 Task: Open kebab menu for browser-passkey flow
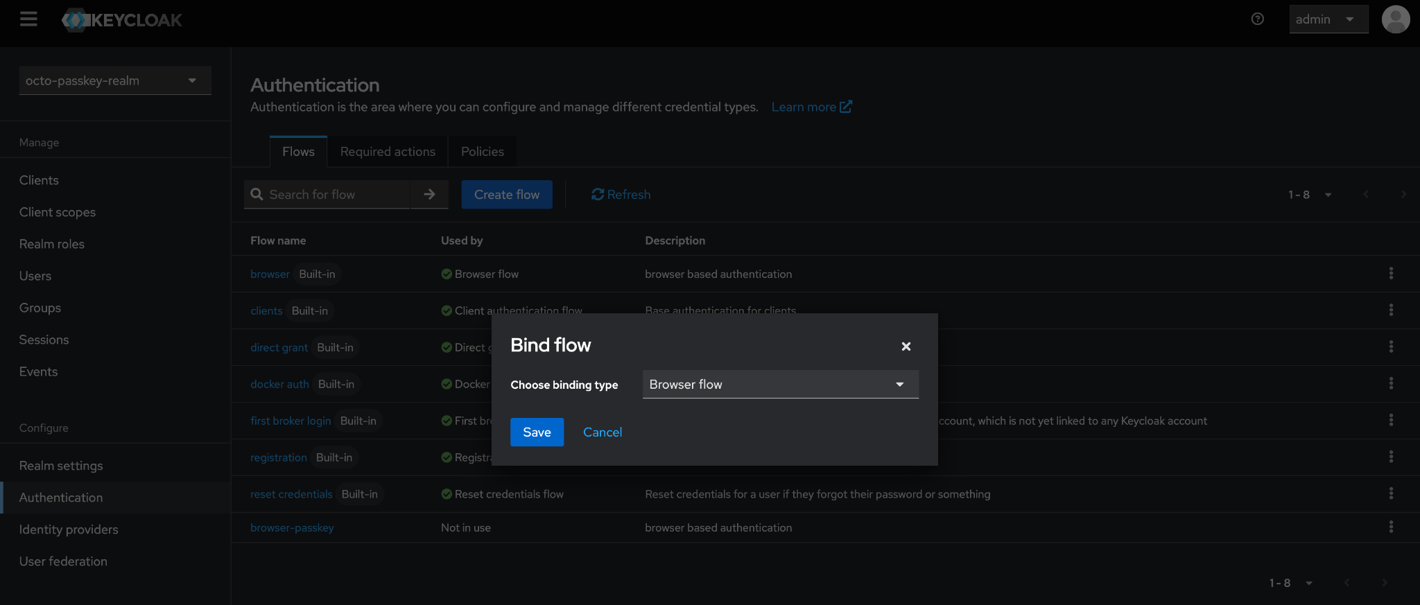point(1390,527)
